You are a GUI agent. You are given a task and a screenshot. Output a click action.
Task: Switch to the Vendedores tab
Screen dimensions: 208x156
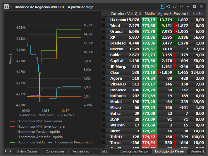[x=81, y=151]
